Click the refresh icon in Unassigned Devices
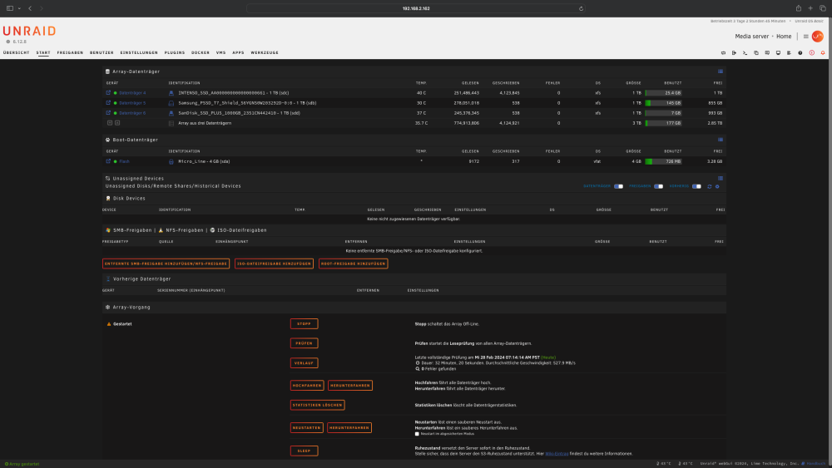 click(710, 186)
